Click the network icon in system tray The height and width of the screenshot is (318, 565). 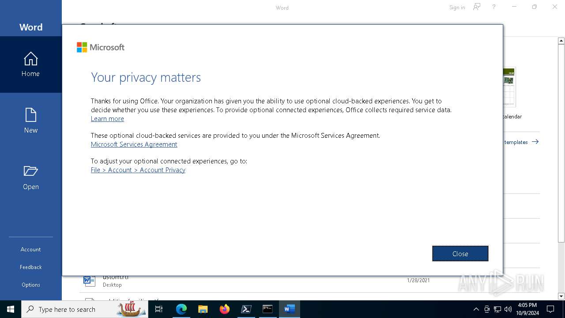coord(497,309)
